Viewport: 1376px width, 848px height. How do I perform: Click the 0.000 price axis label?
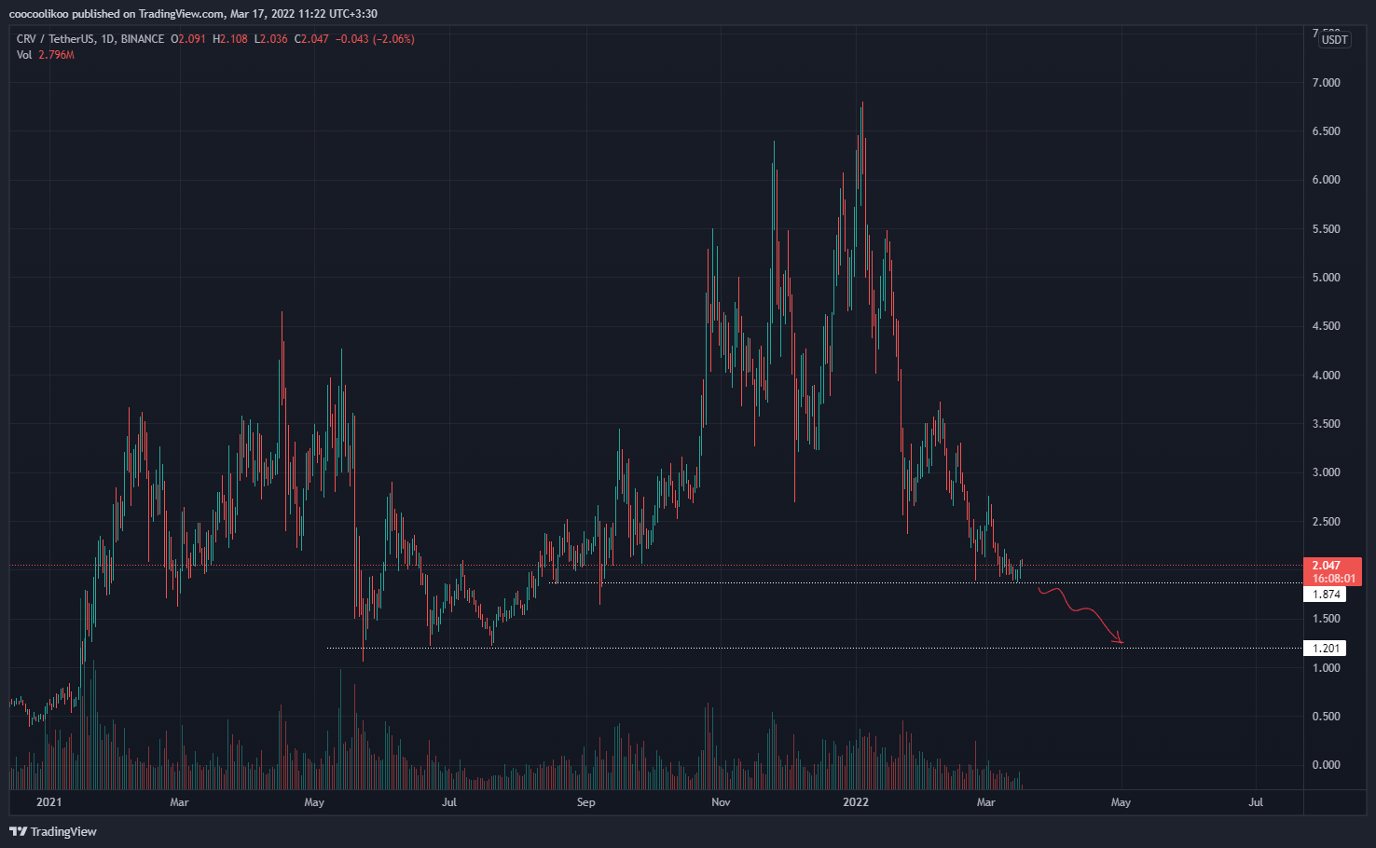(1326, 765)
